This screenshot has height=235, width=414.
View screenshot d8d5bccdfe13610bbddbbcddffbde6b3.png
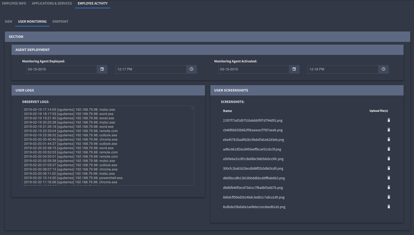[x=254, y=178]
